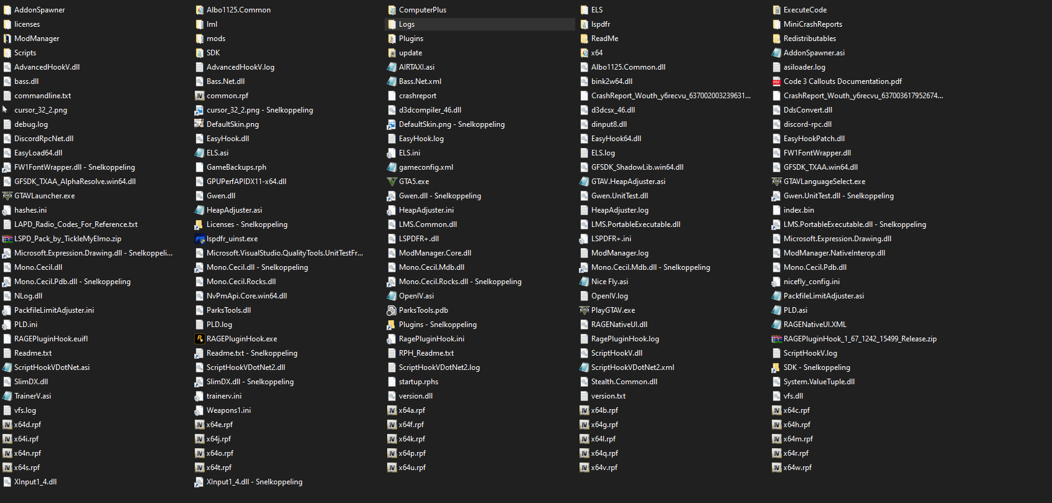
Task: Select the Redistributables folder
Action: [x=804, y=39]
